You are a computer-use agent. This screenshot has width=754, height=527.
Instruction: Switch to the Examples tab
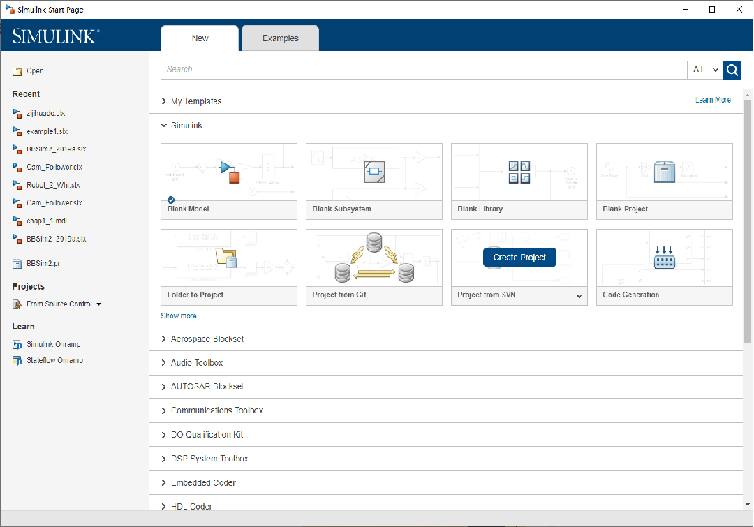coord(281,38)
